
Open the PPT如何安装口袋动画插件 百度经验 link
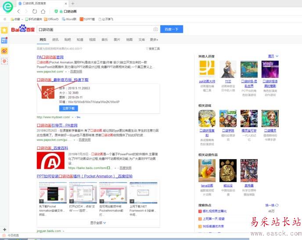point(85,176)
